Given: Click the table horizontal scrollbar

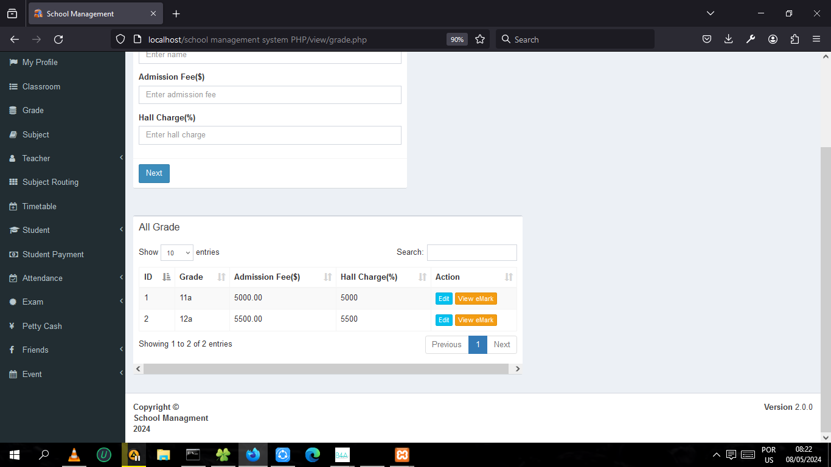Looking at the screenshot, I should point(326,368).
